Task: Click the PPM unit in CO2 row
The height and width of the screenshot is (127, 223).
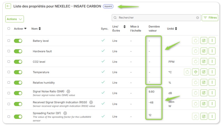Action: [x=171, y=62]
